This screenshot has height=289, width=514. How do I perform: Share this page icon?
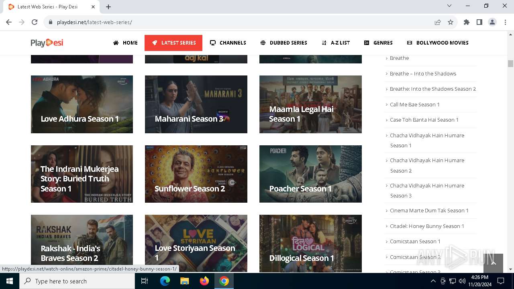(x=438, y=22)
